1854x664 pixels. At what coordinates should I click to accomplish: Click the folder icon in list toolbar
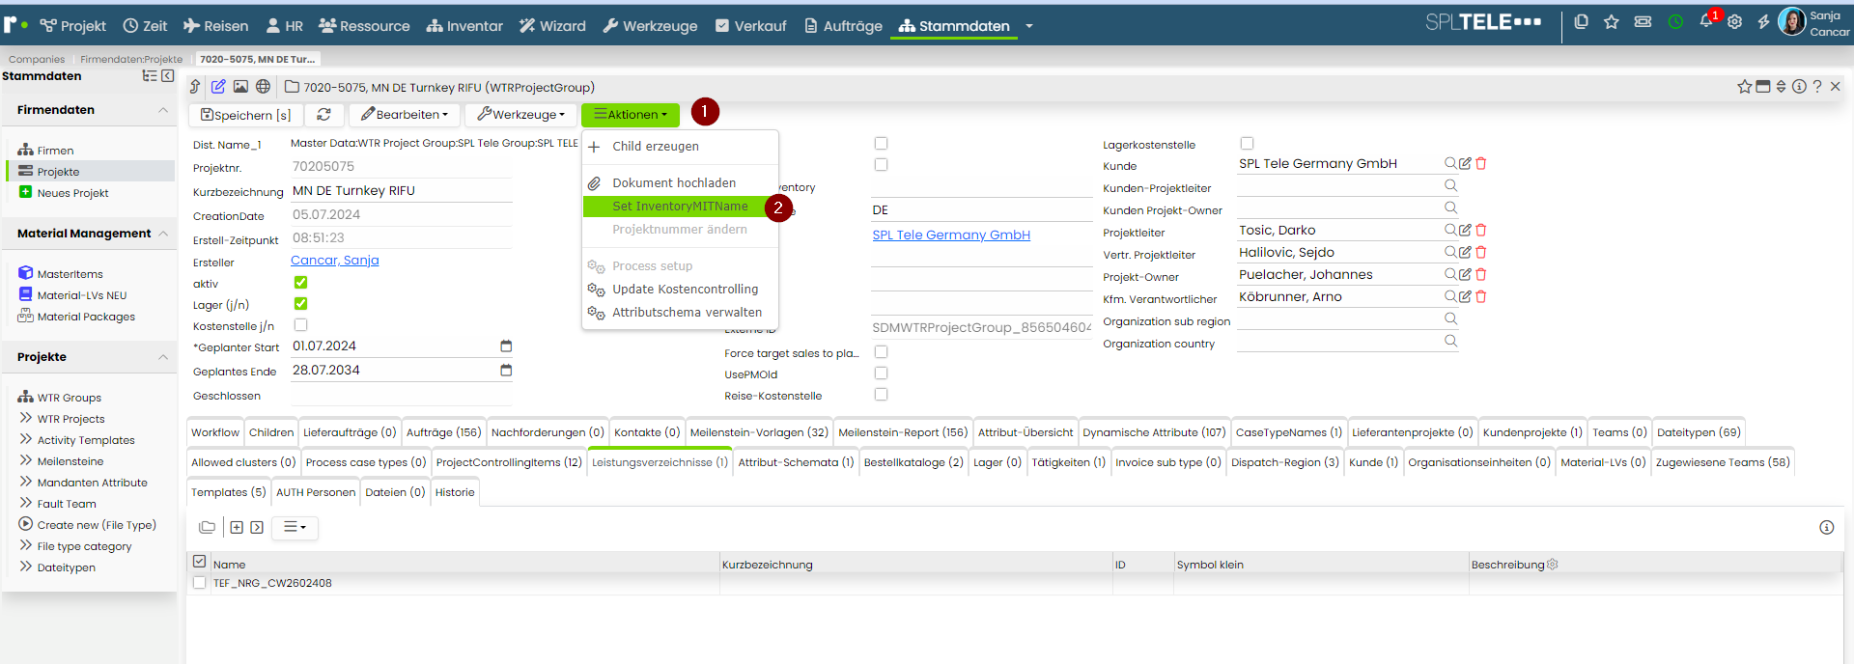pos(207,528)
